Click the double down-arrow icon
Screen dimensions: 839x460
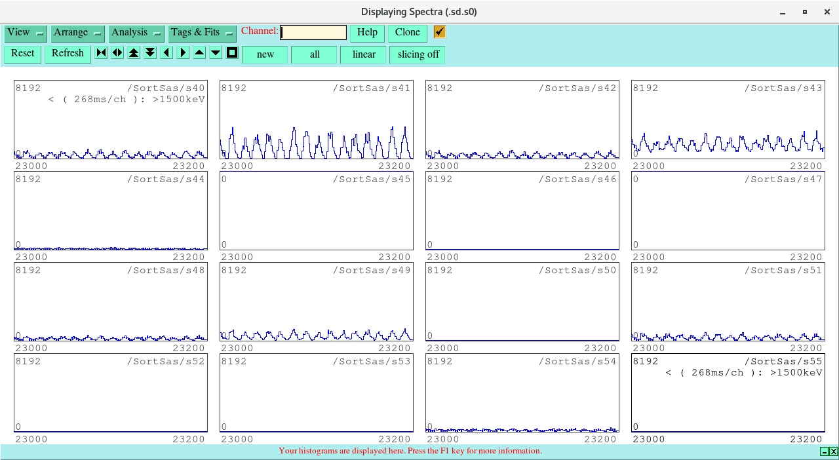tap(150, 53)
